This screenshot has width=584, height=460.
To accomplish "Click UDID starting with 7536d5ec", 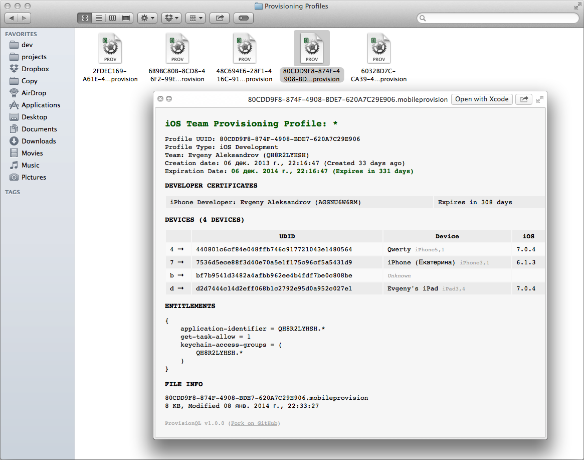I will click(x=274, y=262).
